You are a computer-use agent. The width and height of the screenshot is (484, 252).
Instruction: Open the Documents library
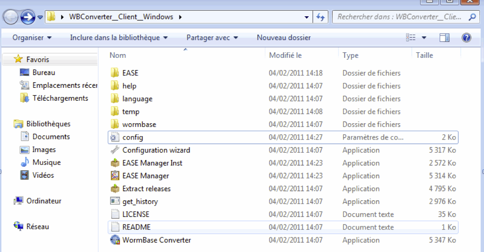[x=51, y=136]
